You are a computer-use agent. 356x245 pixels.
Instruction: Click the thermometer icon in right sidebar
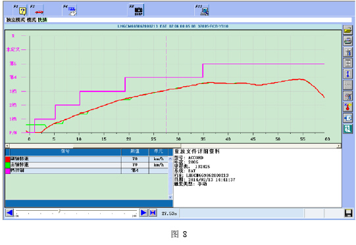[347, 107]
